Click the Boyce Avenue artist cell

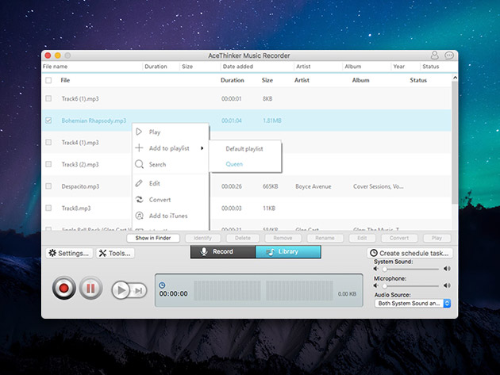point(313,186)
